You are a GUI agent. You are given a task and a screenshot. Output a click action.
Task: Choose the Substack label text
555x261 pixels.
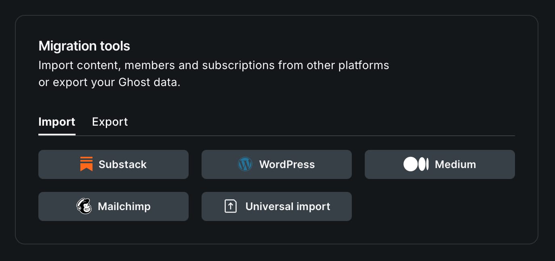click(x=122, y=164)
